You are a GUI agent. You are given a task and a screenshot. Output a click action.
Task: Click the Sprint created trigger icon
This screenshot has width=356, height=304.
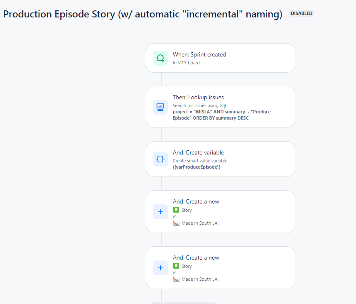coord(160,58)
